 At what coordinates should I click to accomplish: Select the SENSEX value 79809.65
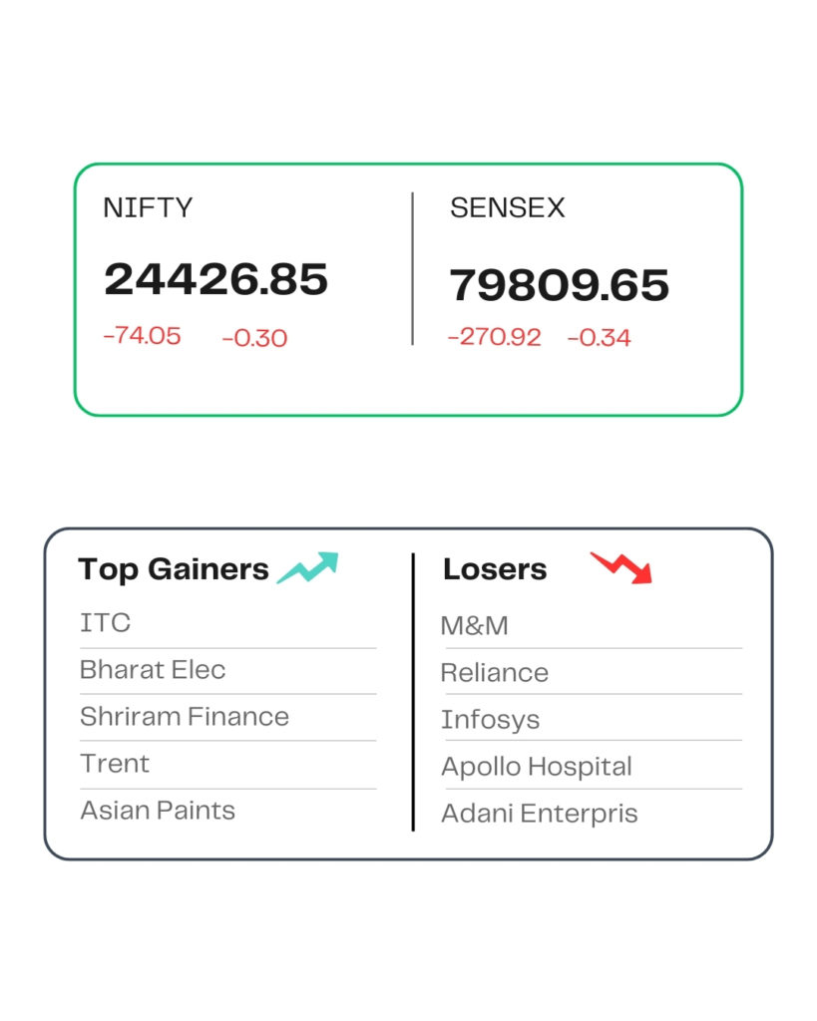(559, 285)
